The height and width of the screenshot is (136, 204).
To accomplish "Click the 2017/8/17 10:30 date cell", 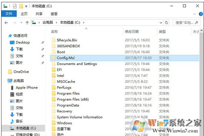I will (x=138, y=58).
